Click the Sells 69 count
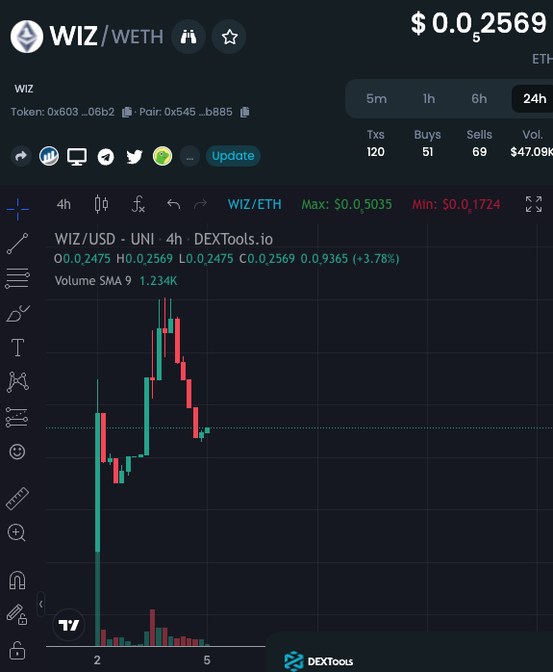Screen dimensions: 553x672 click(479, 152)
